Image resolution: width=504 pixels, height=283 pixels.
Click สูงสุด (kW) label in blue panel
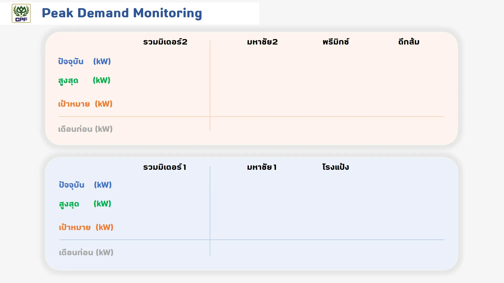tap(85, 204)
